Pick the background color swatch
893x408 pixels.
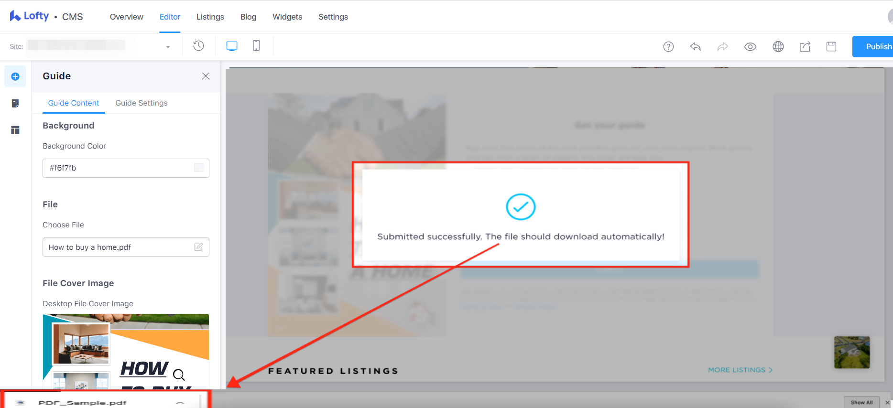tap(199, 168)
